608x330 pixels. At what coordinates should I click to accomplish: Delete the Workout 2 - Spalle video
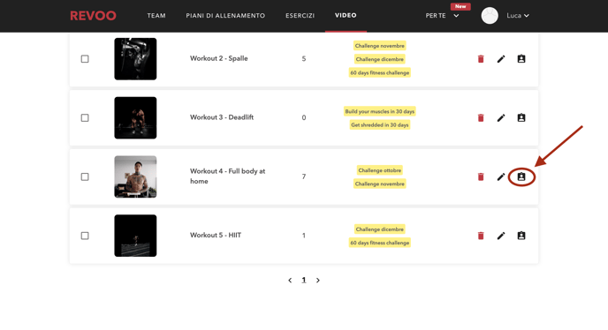tap(481, 59)
